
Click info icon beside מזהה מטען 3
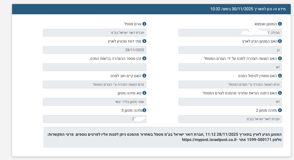pyautogui.click(x=144, y=110)
